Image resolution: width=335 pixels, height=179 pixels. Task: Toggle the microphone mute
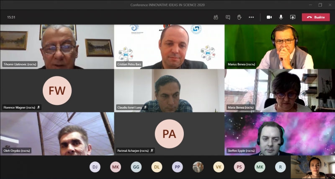pyautogui.click(x=281, y=17)
